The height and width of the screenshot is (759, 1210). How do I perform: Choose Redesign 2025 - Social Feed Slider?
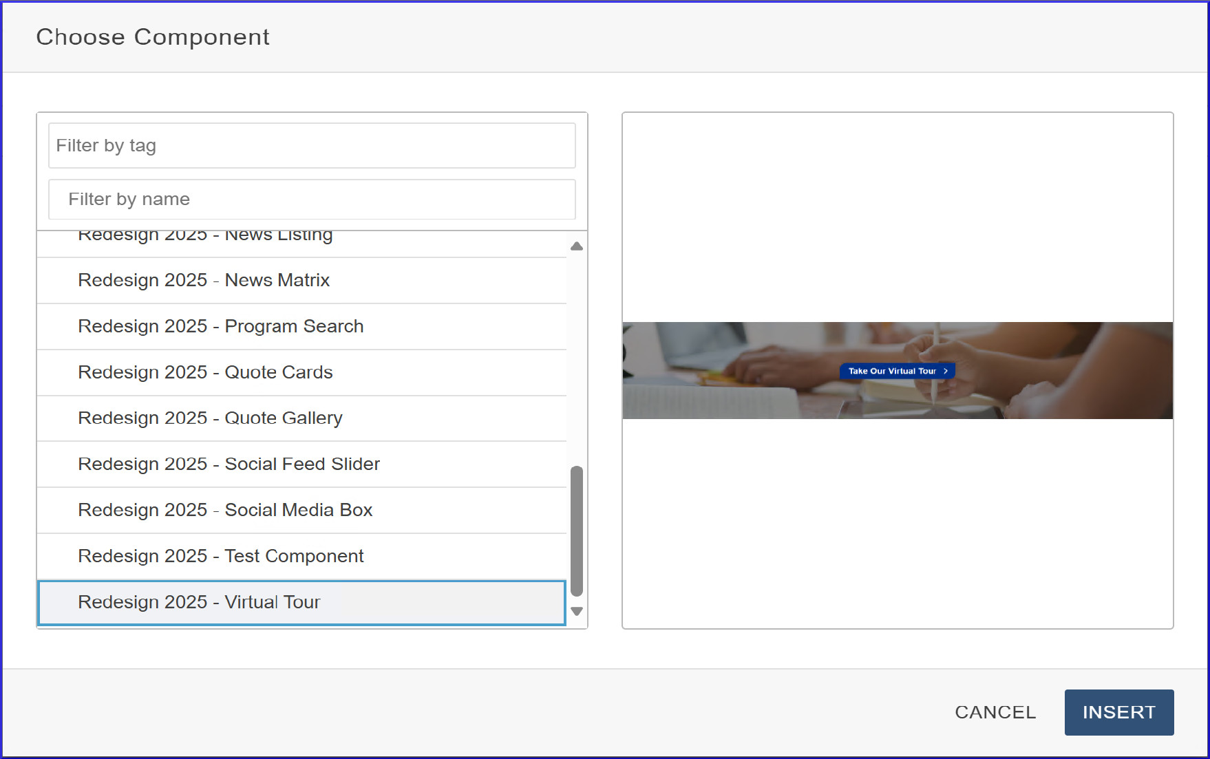229,464
